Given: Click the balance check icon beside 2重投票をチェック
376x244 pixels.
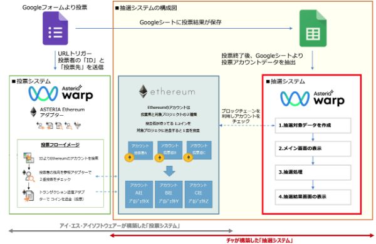Looking at the screenshot, I should (x=29, y=176).
